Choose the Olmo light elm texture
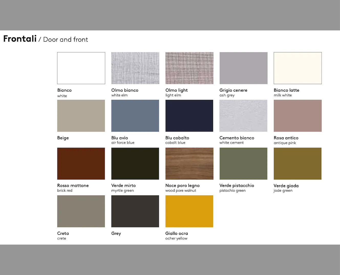Screen dimensions: 340x275 pos(189,68)
